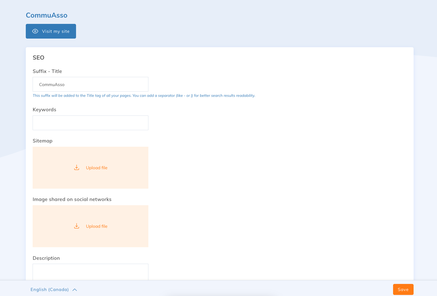Click the social networks image upload icon
Image resolution: width=437 pixels, height=296 pixels.
click(x=77, y=226)
